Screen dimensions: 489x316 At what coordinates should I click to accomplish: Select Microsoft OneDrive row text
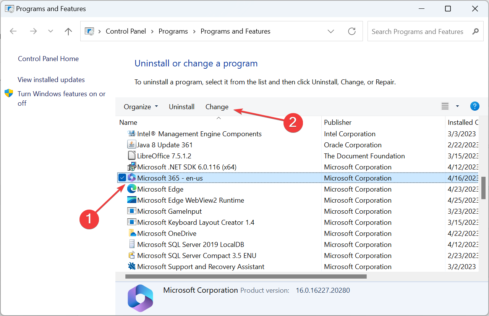[x=167, y=234]
